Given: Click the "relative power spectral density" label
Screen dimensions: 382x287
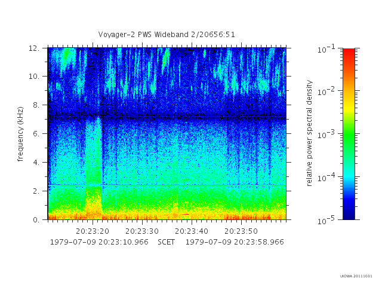Looking at the screenshot, I should click(x=309, y=133).
